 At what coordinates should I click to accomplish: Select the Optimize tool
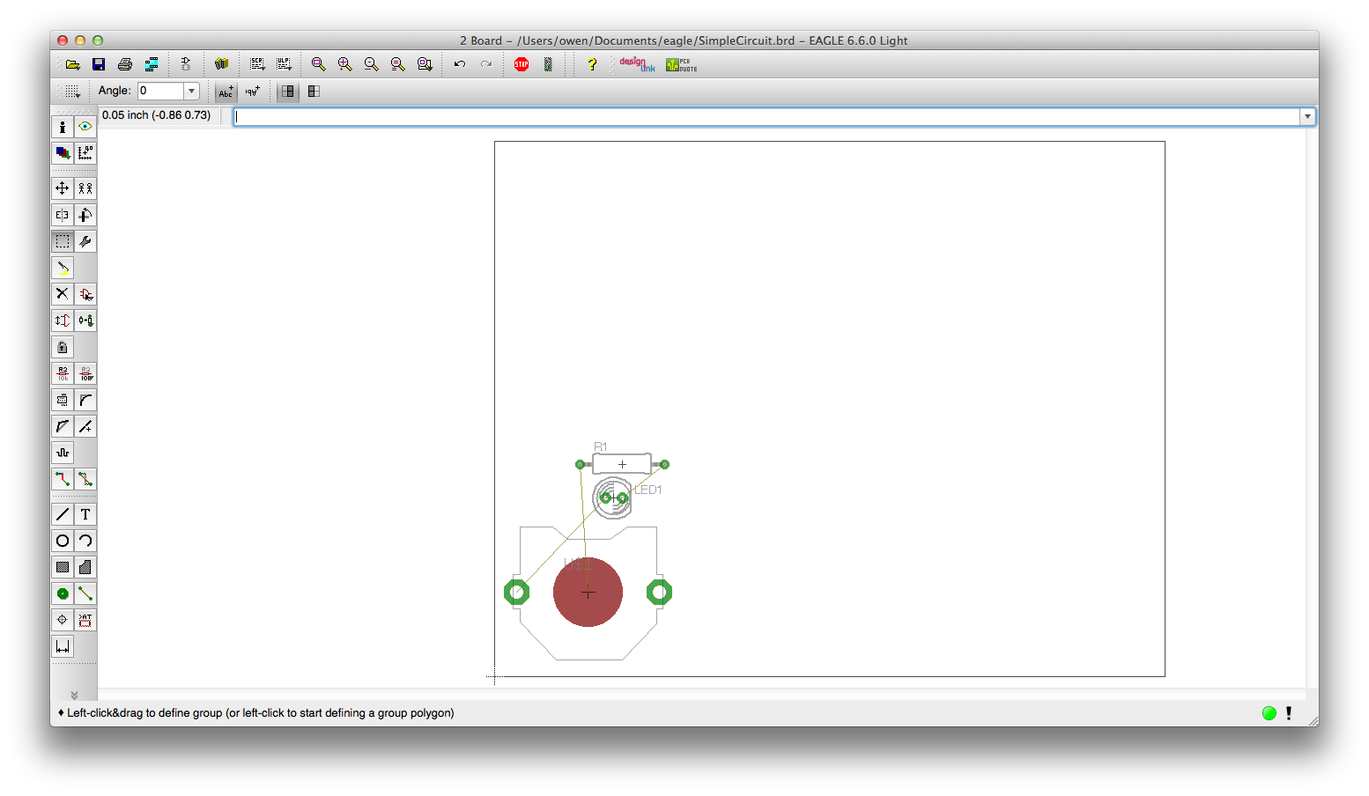85,426
